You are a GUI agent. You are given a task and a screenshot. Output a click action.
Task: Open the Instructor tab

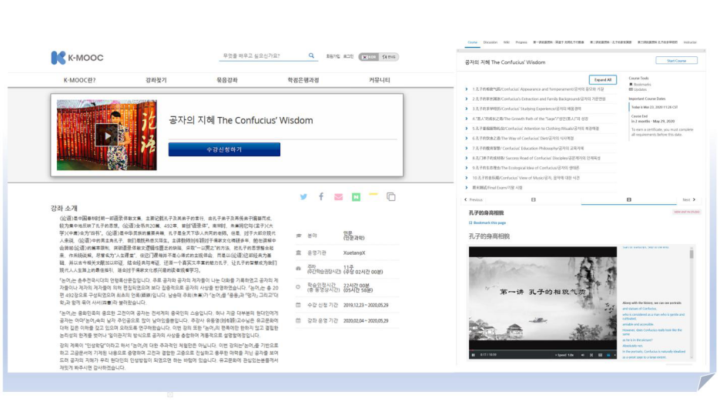click(x=690, y=42)
